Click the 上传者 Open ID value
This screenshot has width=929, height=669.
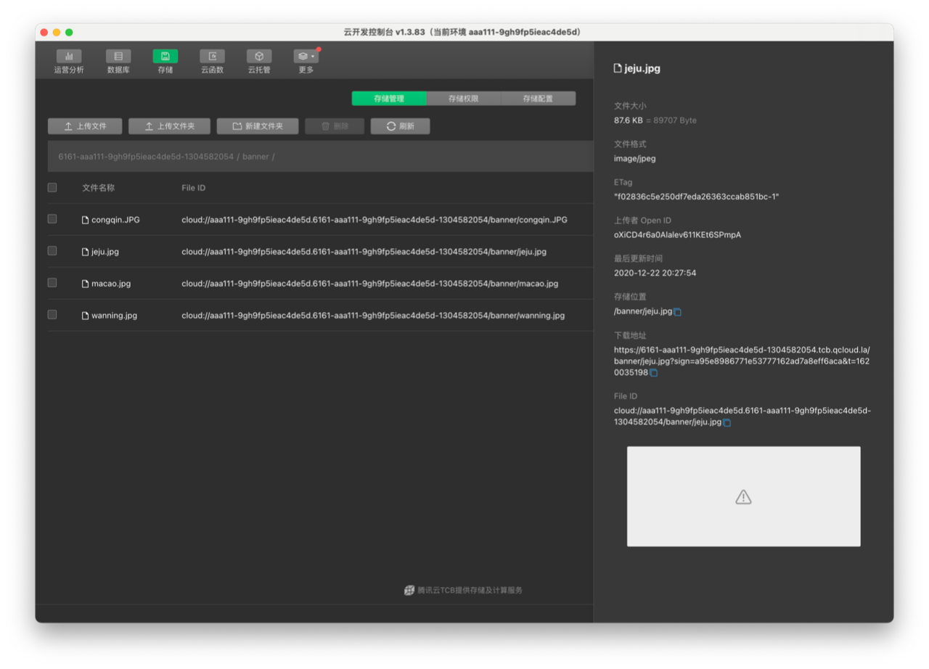(677, 234)
